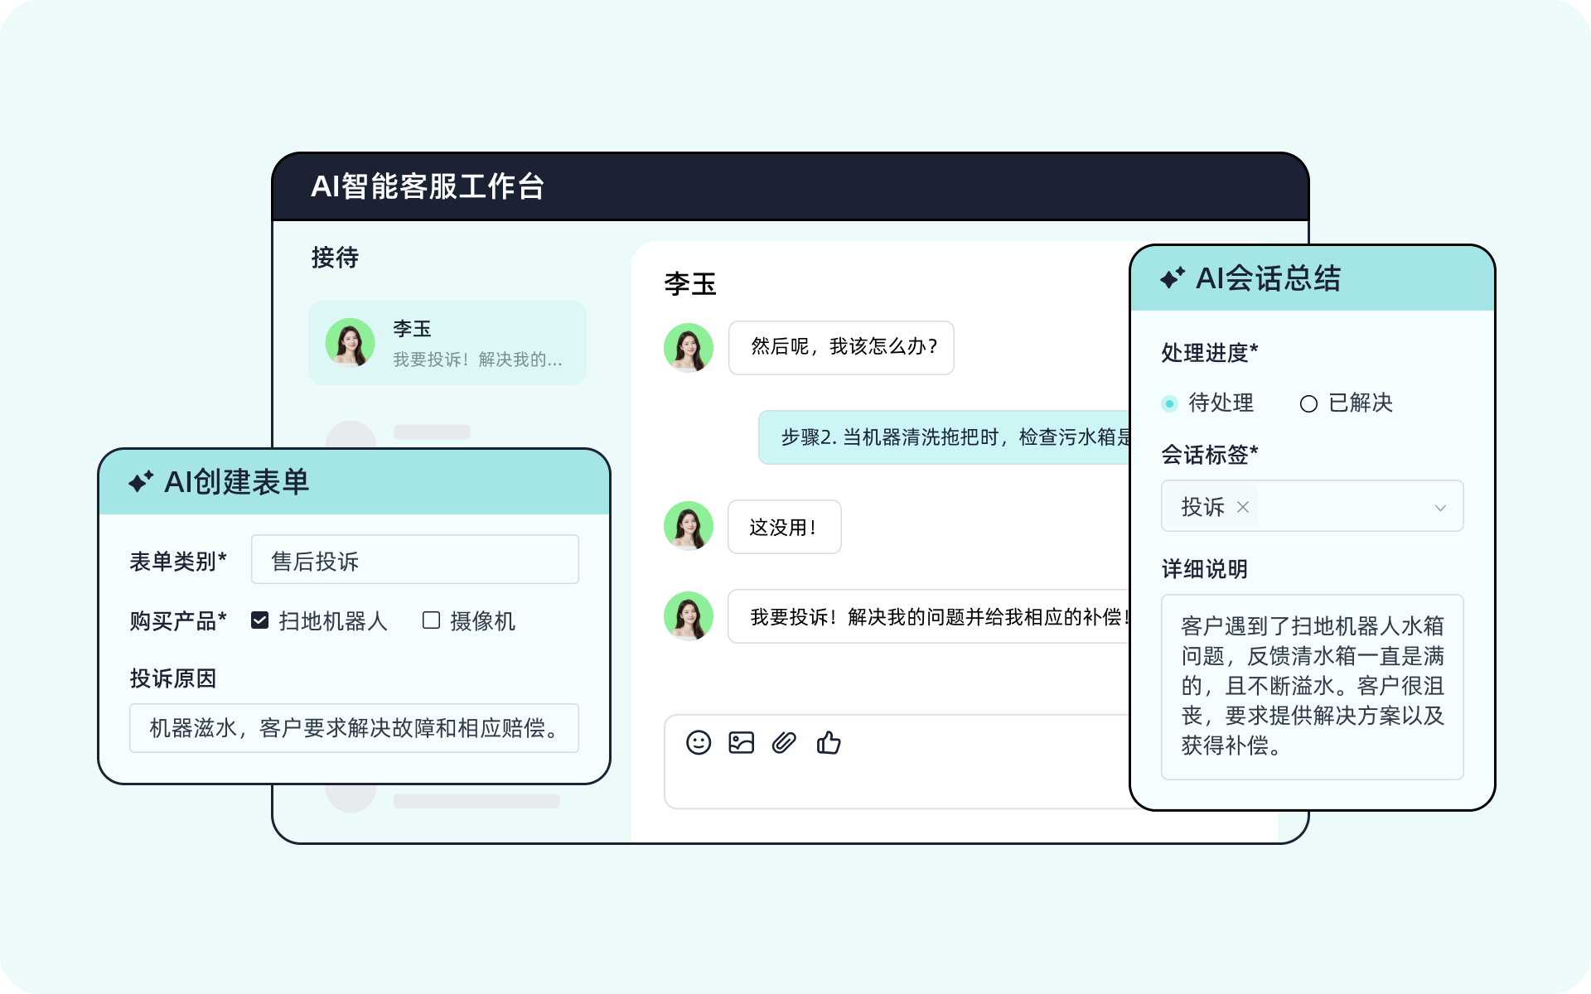Click the thumbs-up icon in the chat toolbar
This screenshot has height=994, width=1591.
point(830,743)
